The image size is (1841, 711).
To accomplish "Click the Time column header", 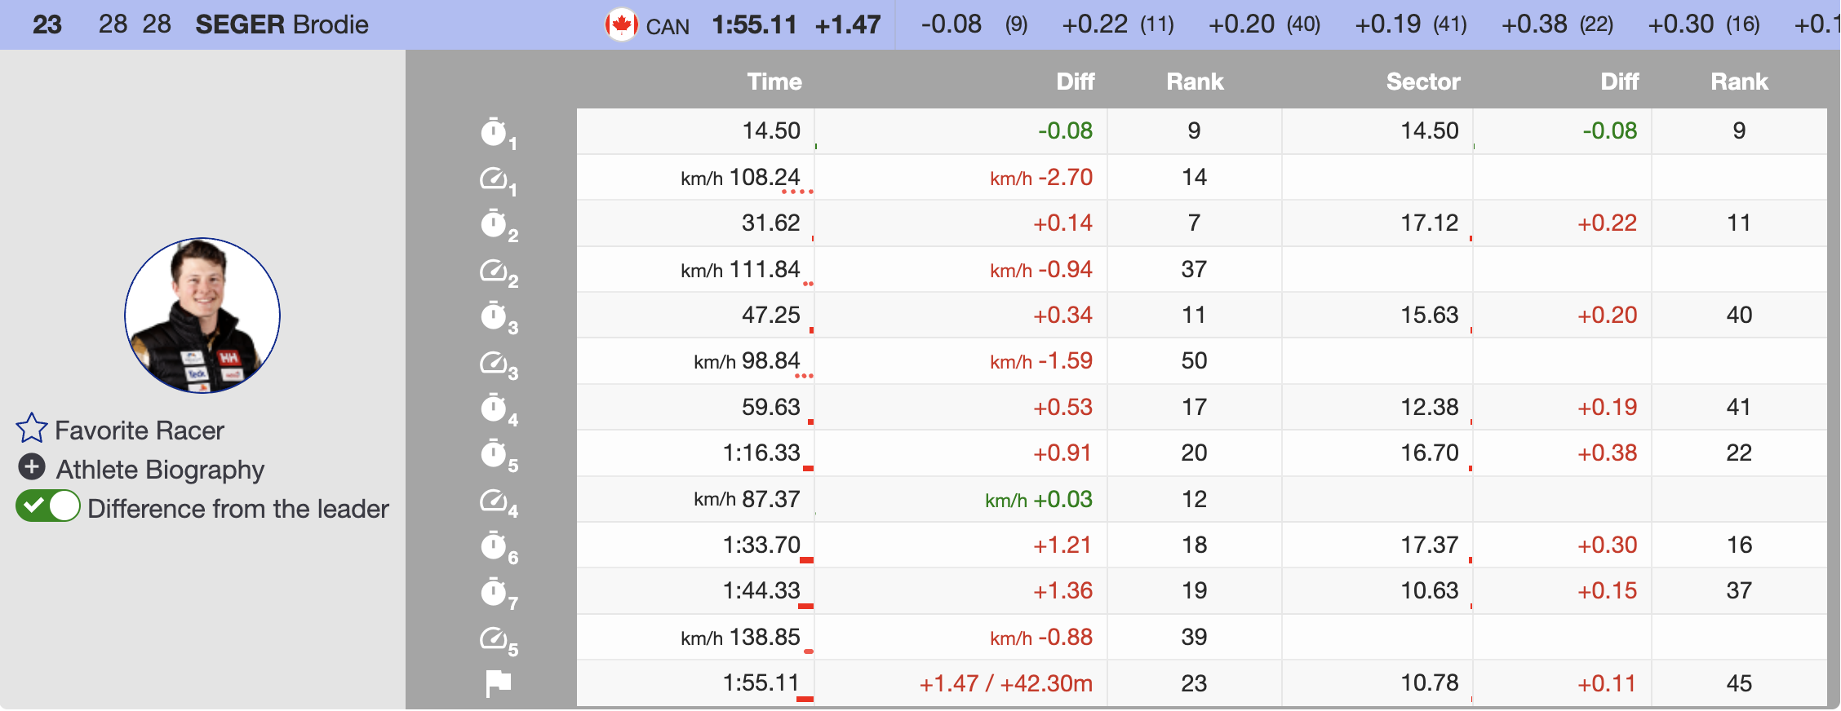I will click(x=774, y=82).
